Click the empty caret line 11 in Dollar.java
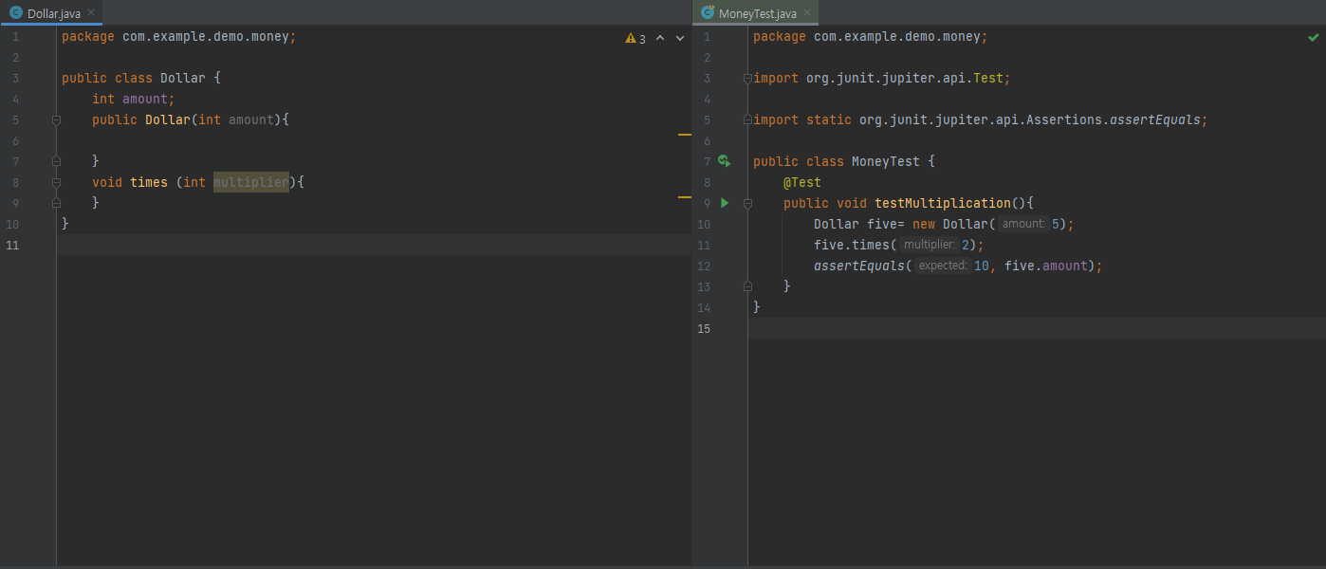 (374, 245)
